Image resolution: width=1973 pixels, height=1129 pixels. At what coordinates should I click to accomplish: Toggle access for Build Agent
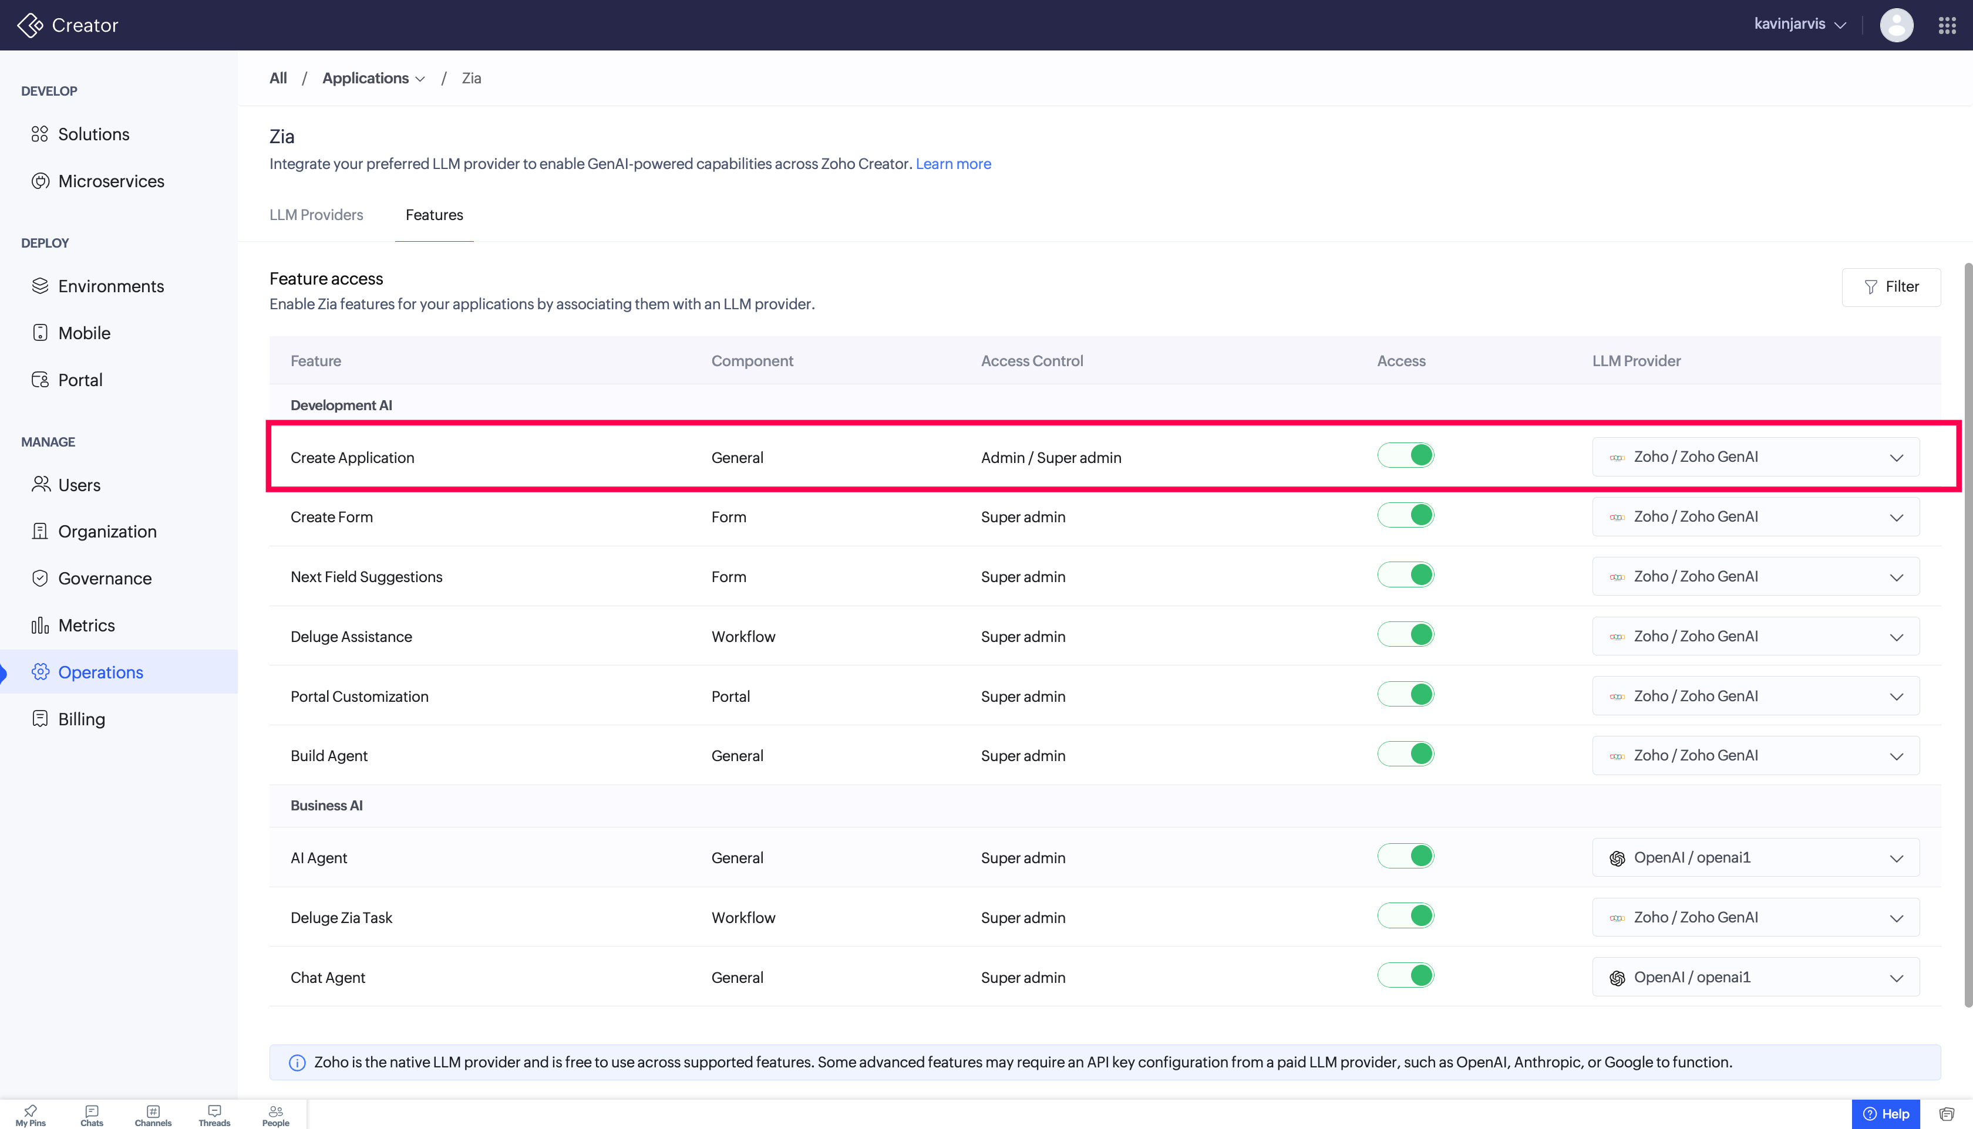(x=1406, y=753)
